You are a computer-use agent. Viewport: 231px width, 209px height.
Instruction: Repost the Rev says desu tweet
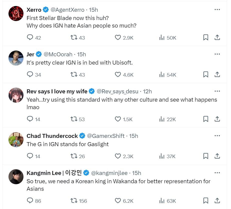coord(74,119)
